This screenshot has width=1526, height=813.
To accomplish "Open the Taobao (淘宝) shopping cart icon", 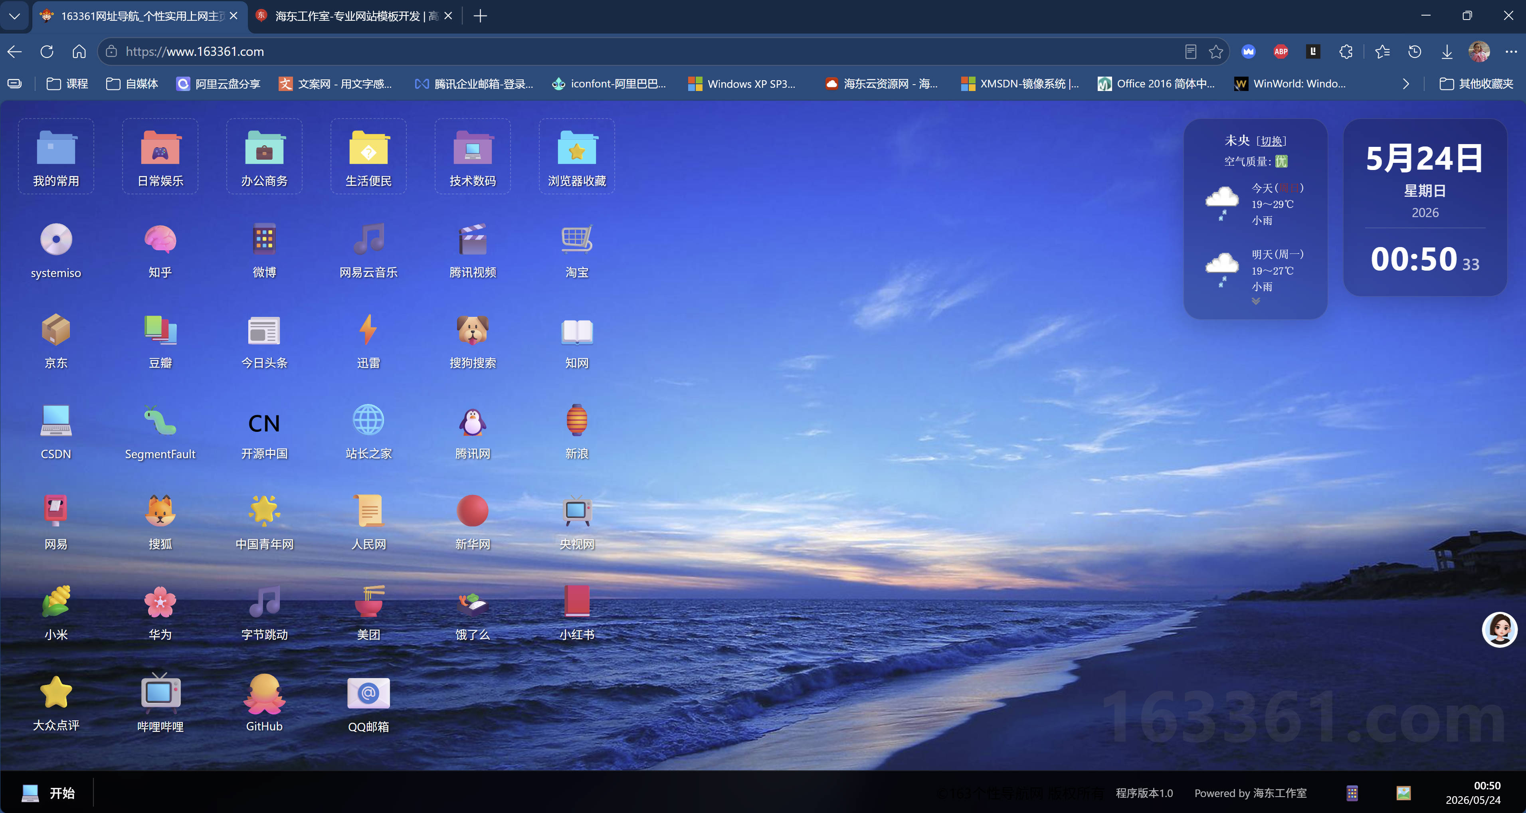I will [x=577, y=240].
